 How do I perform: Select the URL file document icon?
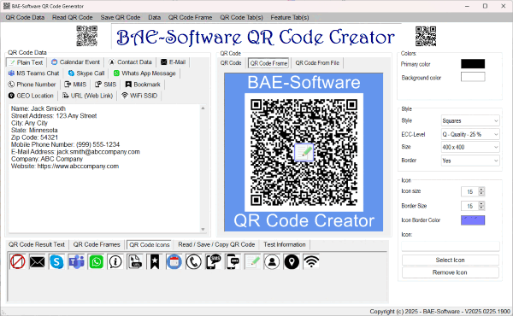[x=135, y=261]
